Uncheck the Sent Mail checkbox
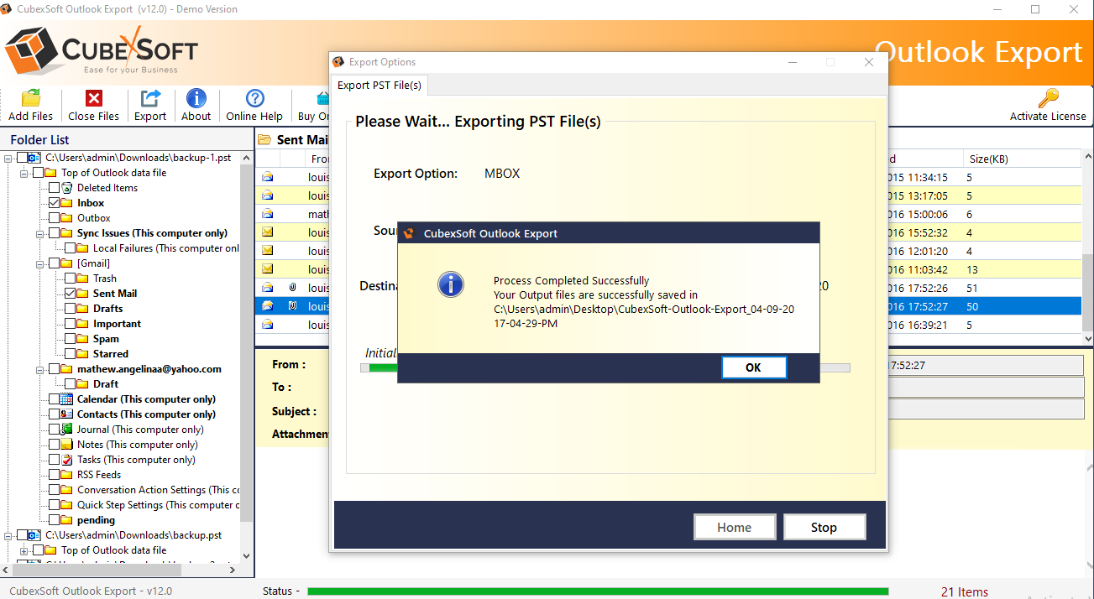 point(71,294)
